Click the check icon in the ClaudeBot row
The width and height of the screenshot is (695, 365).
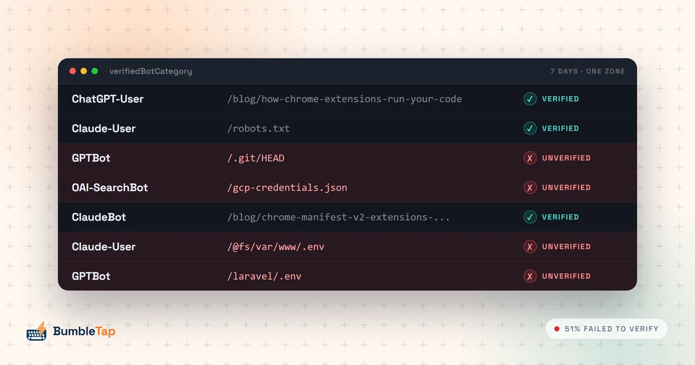[530, 217]
